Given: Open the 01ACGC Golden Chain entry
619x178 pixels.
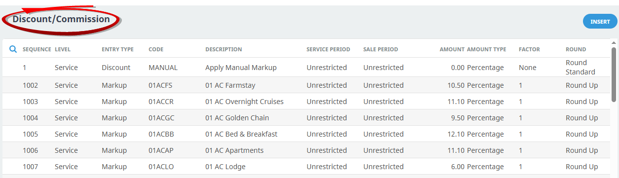Looking at the screenshot, I should pos(306,118).
